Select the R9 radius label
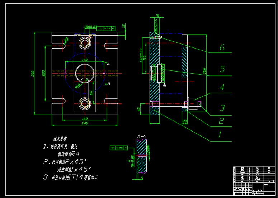The height and width of the screenshot is (198, 278). pos(66,40)
